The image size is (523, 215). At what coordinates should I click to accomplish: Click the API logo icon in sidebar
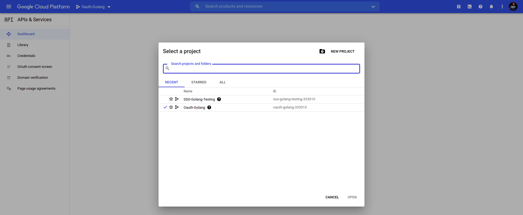tap(9, 20)
